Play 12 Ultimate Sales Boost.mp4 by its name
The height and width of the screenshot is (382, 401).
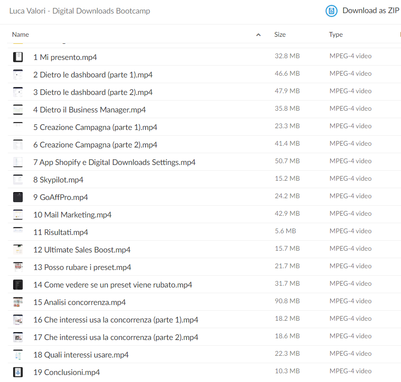[x=82, y=250]
